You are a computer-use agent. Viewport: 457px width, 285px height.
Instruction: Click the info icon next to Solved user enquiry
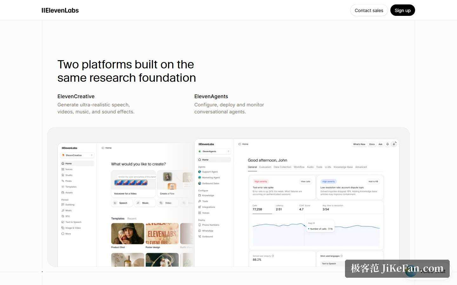tap(273, 256)
